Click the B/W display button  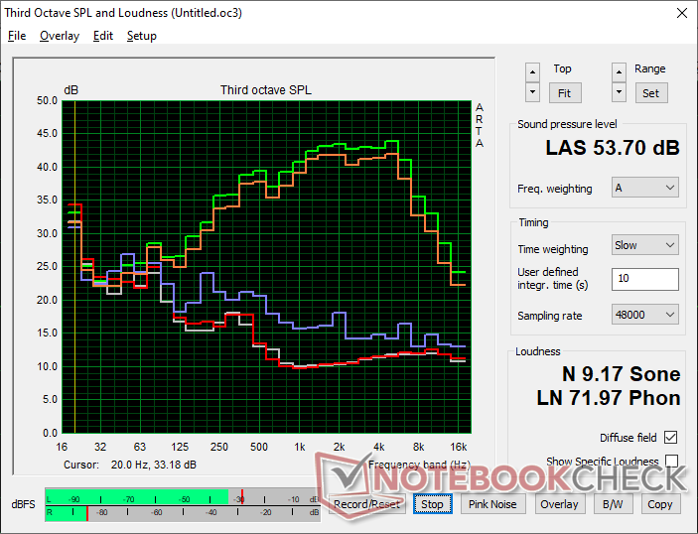tap(607, 504)
